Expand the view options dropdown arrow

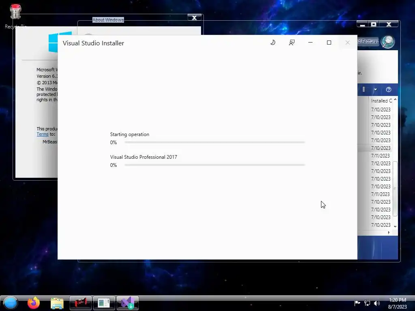(375, 89)
